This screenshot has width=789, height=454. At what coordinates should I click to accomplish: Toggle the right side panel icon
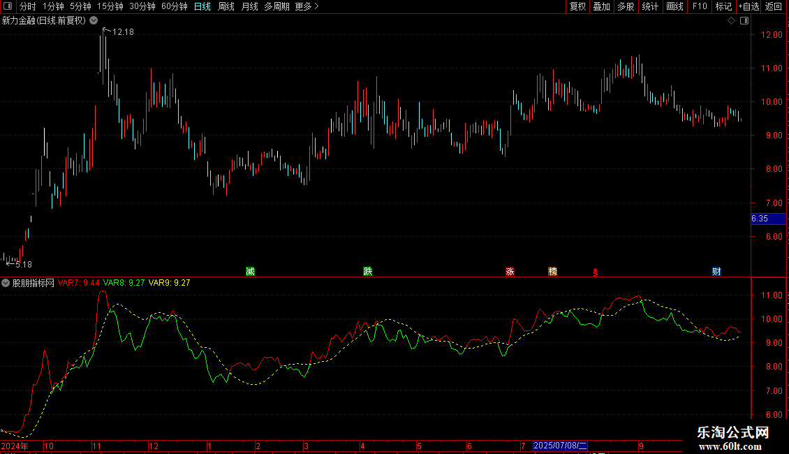coord(744,21)
